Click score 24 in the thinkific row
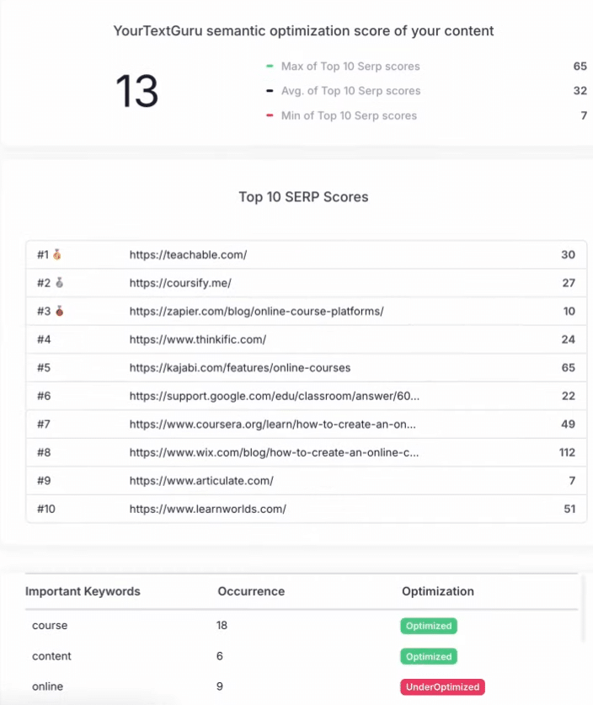The image size is (593, 705). [568, 339]
